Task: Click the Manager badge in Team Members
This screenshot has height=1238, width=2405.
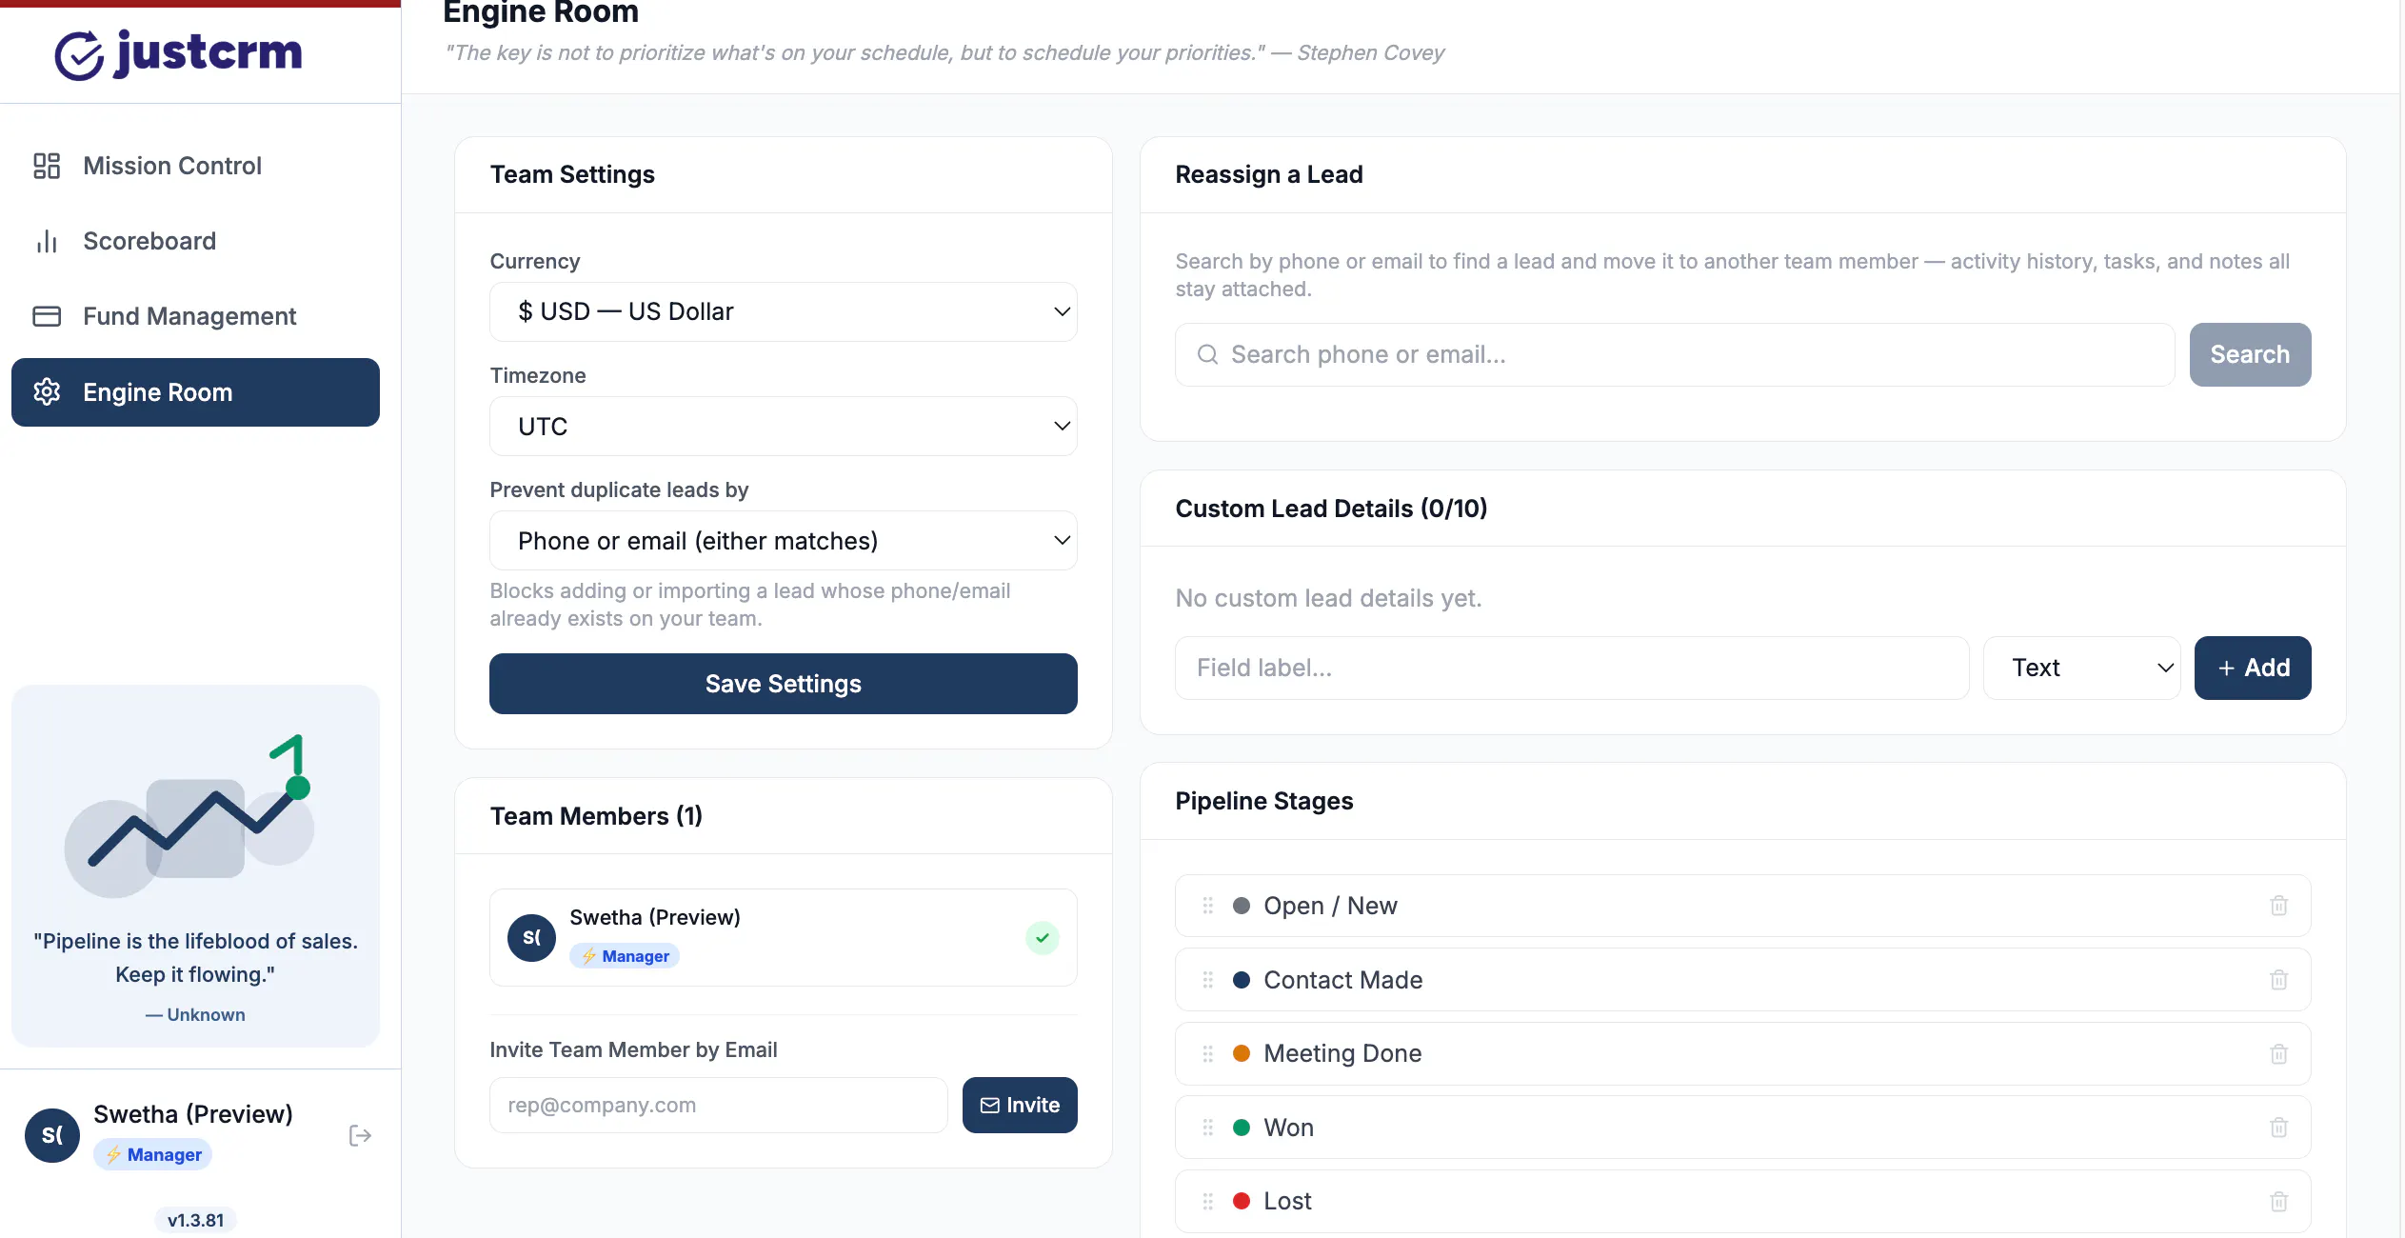Action: click(625, 956)
